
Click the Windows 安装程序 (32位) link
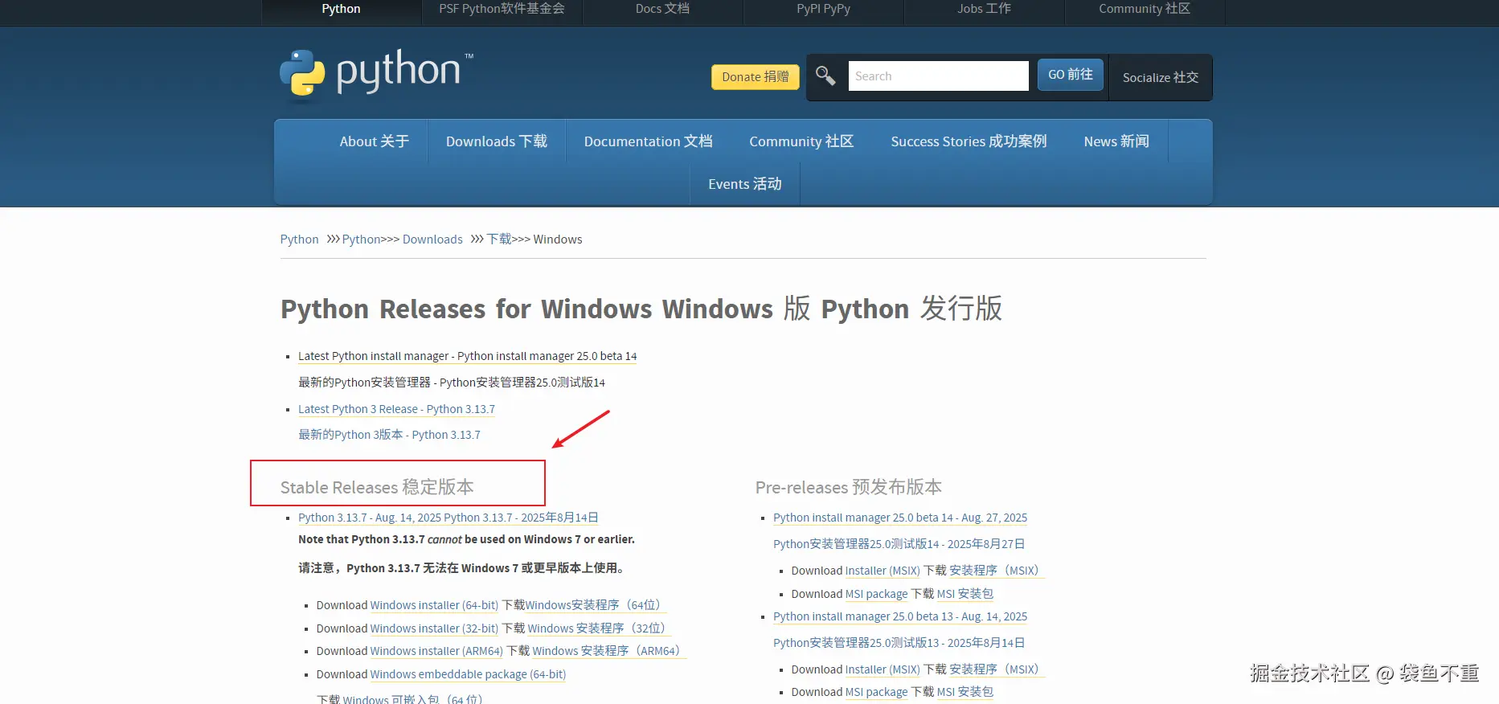pyautogui.click(x=599, y=628)
